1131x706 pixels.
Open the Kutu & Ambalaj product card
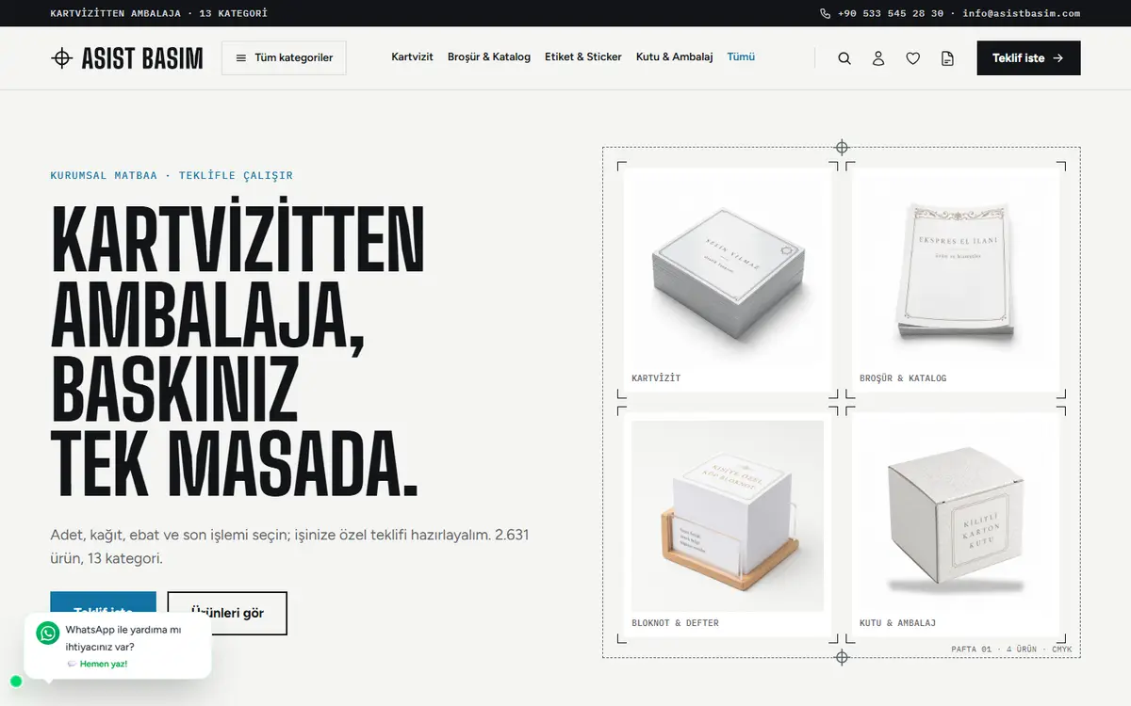956,524
